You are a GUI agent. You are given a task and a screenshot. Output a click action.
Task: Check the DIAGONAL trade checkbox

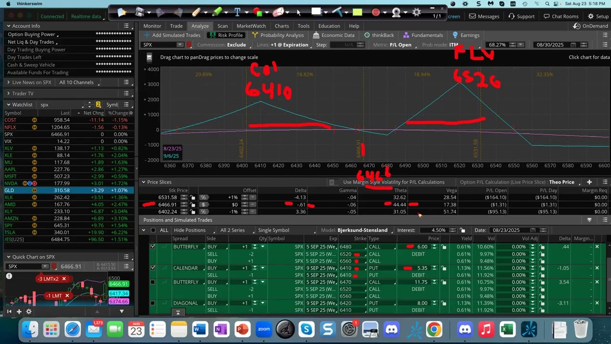tap(153, 303)
